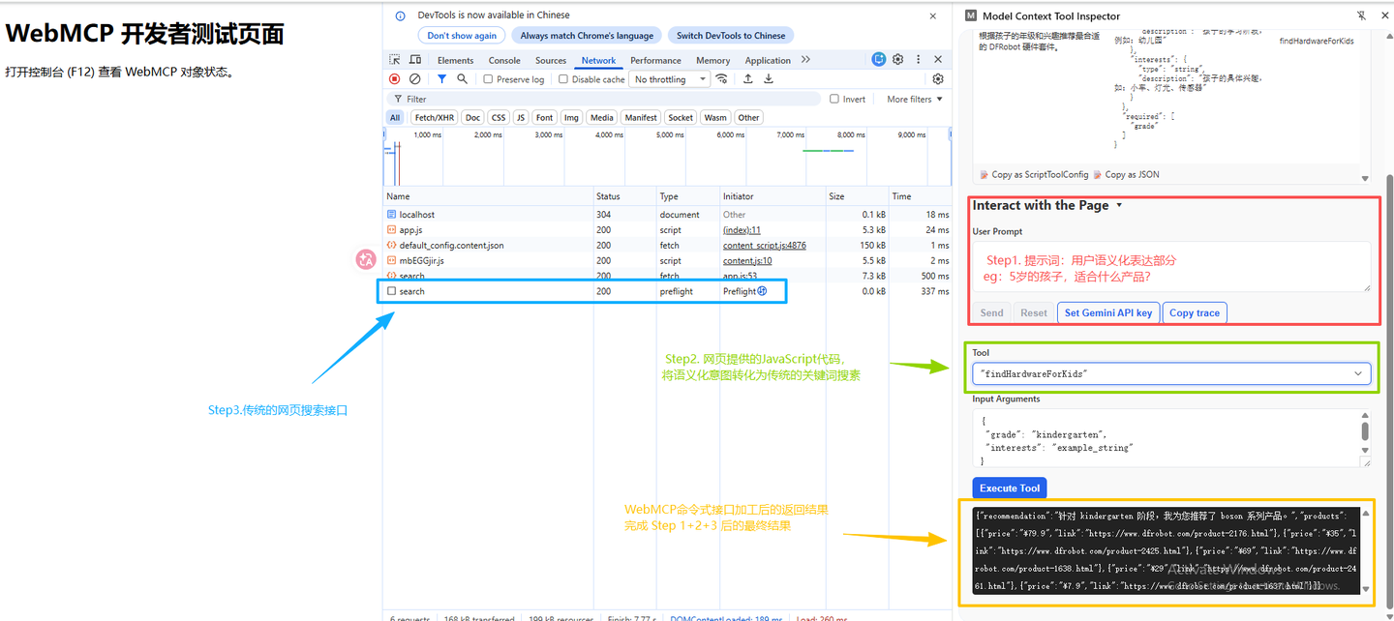
Task: Click Copy as JSON link
Action: point(1126,175)
